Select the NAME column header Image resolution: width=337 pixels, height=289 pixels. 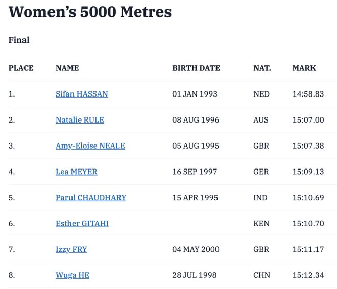(x=67, y=68)
